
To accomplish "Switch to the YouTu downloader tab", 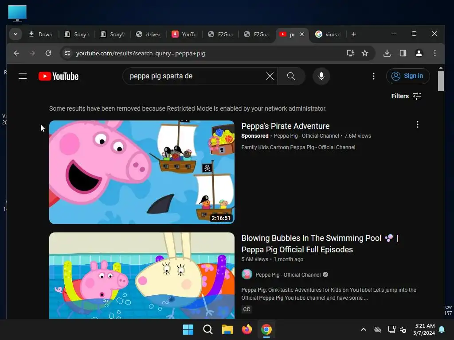I will 184,35.
